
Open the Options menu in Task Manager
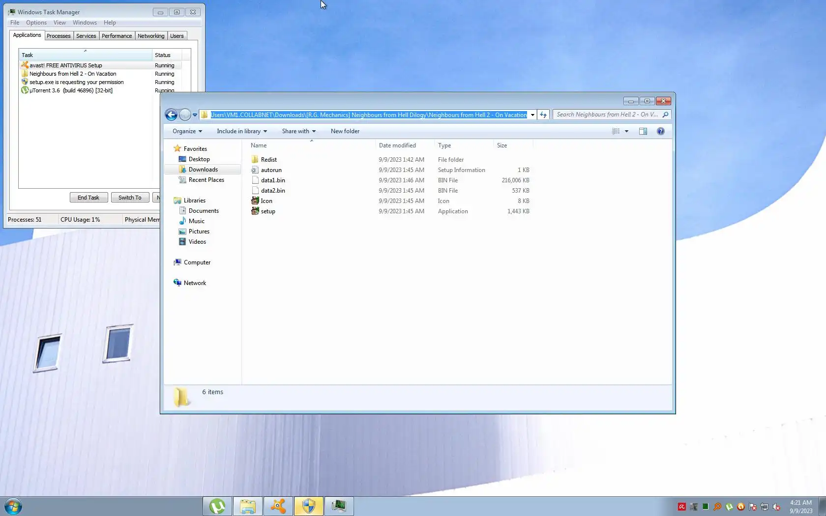tap(36, 23)
